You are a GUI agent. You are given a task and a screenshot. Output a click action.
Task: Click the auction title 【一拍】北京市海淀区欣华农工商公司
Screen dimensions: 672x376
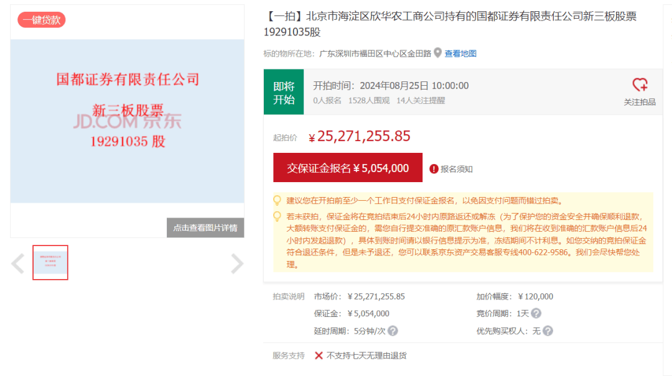click(x=450, y=24)
